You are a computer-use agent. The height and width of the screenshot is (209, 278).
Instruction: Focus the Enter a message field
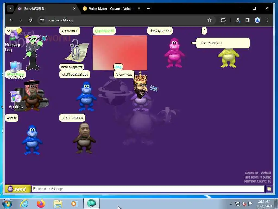(148, 189)
